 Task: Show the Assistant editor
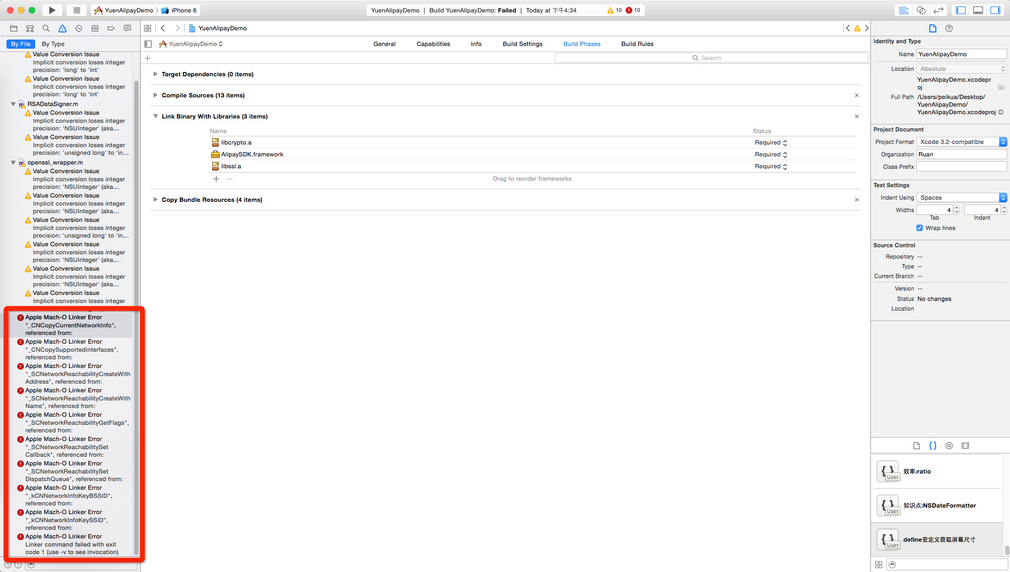pyautogui.click(x=921, y=10)
